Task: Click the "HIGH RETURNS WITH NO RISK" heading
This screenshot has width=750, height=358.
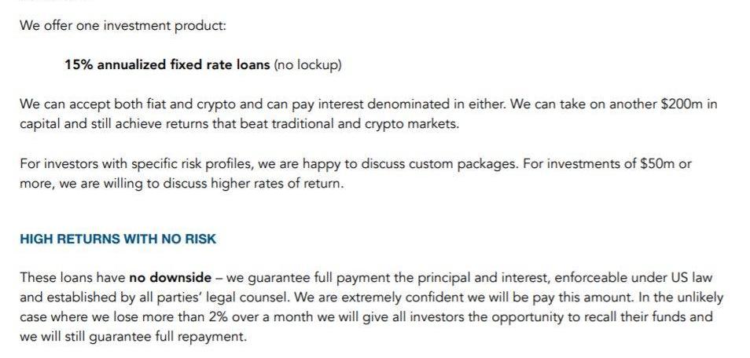Action: click(x=118, y=239)
